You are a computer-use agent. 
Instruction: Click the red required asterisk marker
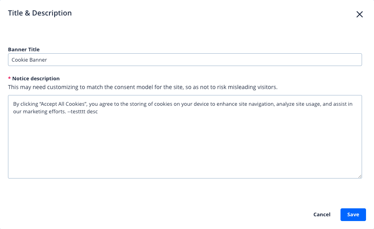[10, 79]
